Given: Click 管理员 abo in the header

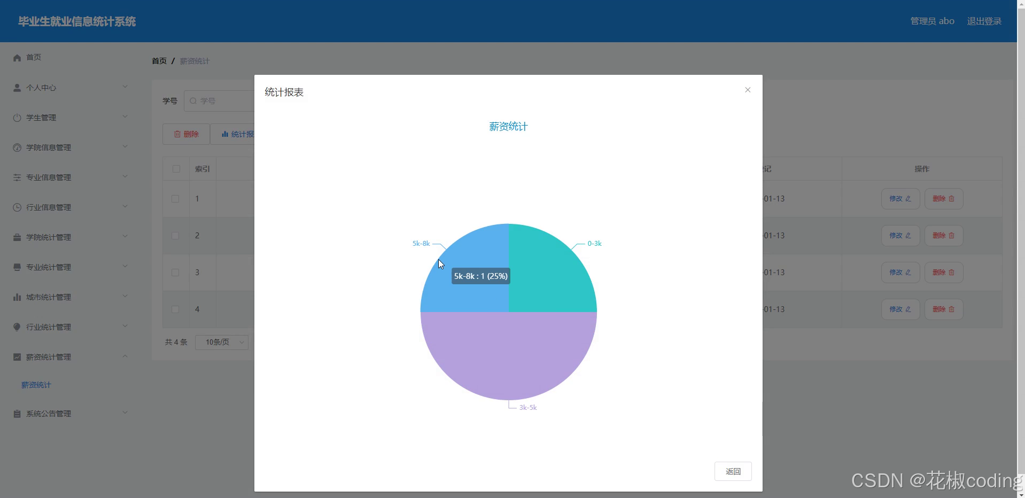Looking at the screenshot, I should coord(932,21).
